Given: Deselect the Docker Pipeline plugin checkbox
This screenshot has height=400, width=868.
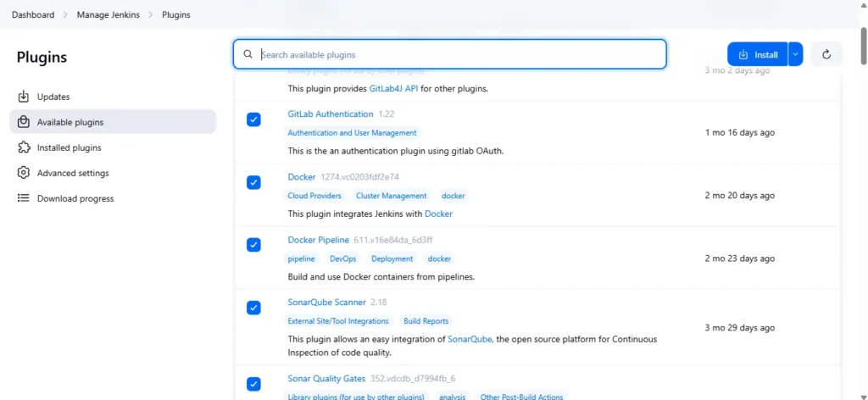Looking at the screenshot, I should click(x=253, y=245).
